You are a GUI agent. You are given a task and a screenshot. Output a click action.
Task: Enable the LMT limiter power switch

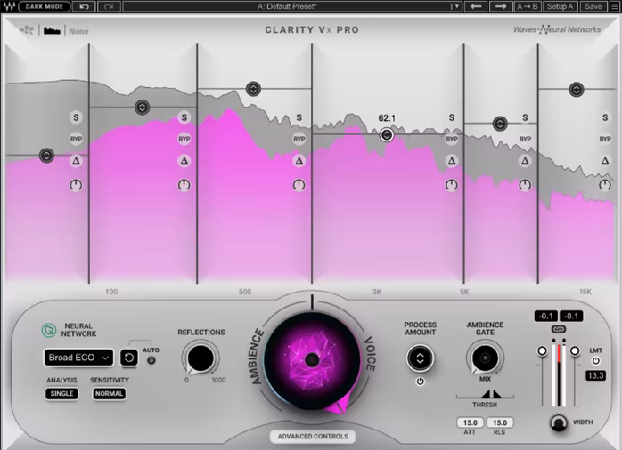(x=596, y=361)
